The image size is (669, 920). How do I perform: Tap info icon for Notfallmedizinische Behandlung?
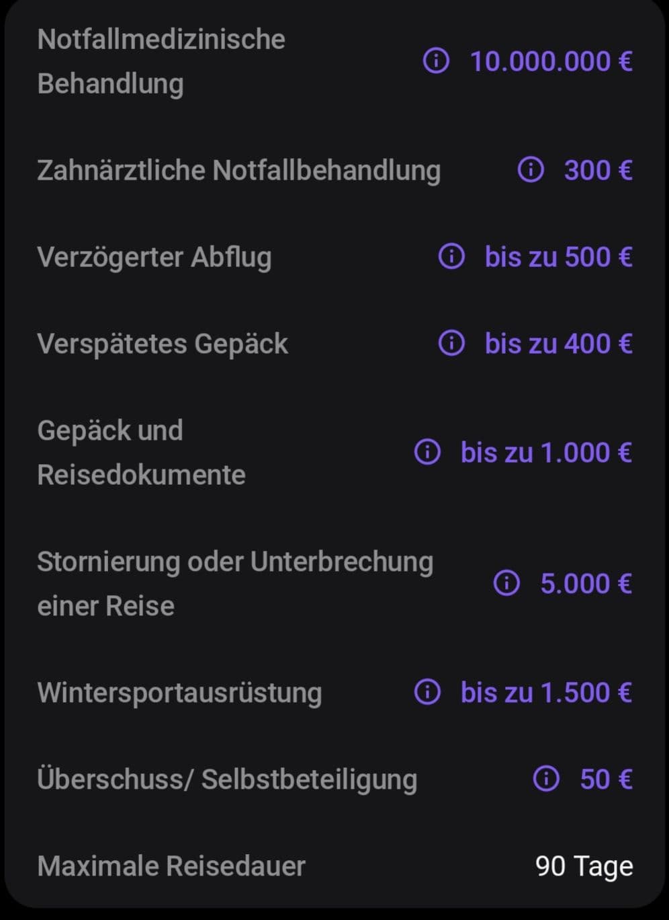436,61
